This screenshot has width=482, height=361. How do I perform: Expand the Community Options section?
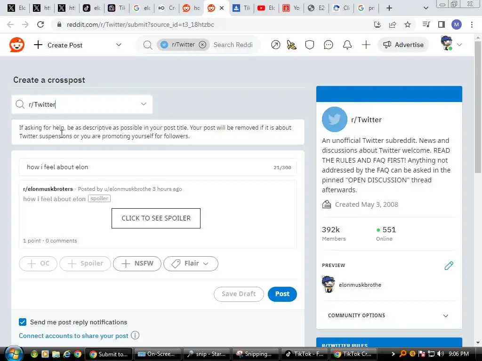pos(389,315)
